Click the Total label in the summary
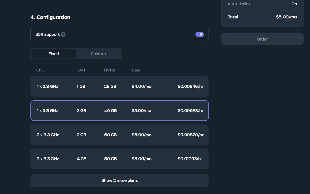This screenshot has height=194, width=310. pyautogui.click(x=233, y=17)
